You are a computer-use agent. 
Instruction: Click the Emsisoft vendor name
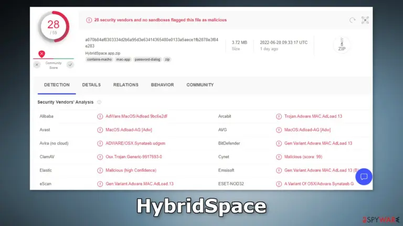point(226,171)
